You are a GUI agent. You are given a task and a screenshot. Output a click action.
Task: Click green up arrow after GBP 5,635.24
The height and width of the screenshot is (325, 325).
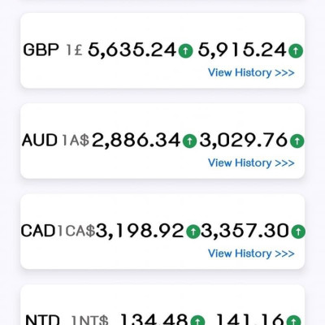(x=185, y=50)
